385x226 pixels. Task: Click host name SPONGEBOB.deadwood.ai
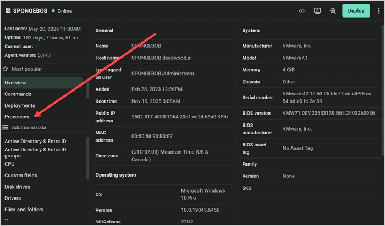click(162, 58)
